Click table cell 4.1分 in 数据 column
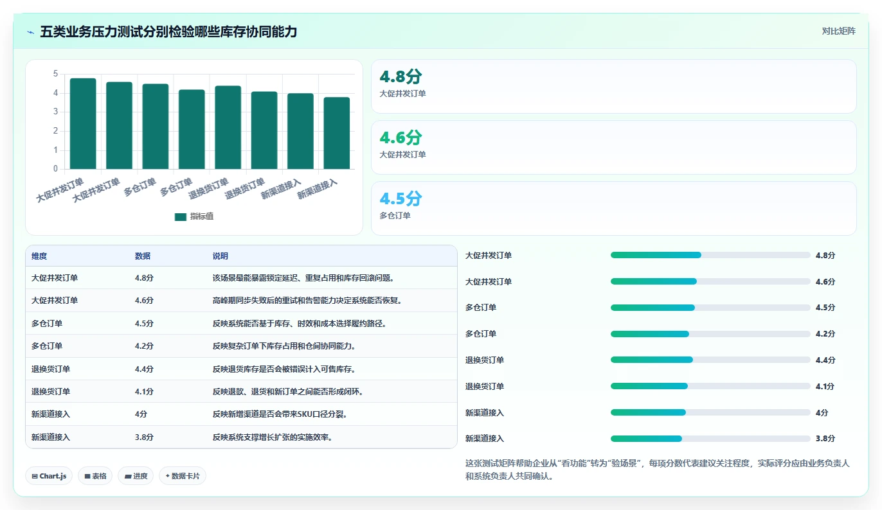Viewport: 882px width, 510px height. tap(144, 392)
